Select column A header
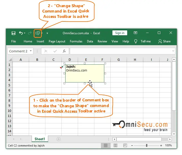 click(21, 60)
